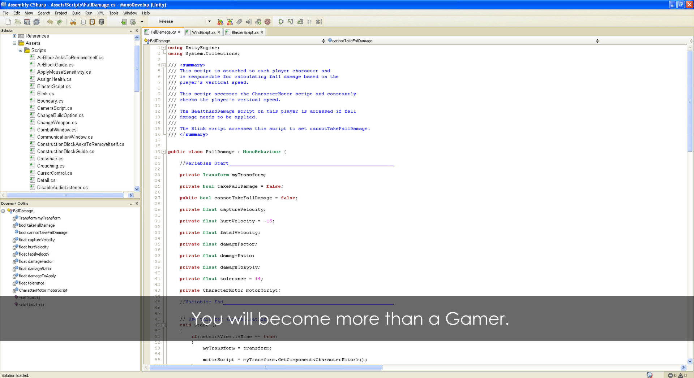Click the Detach debugger toolbar icon
This screenshot has height=378, width=694.
coord(318,22)
